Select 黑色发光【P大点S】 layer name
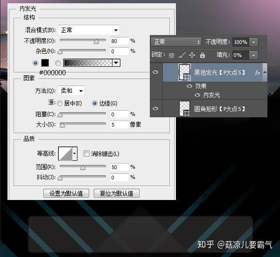The height and width of the screenshot is (257, 280). click(220, 72)
